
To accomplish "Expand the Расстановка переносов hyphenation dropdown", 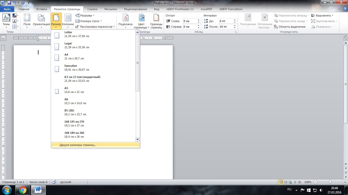I will tap(95, 27).
